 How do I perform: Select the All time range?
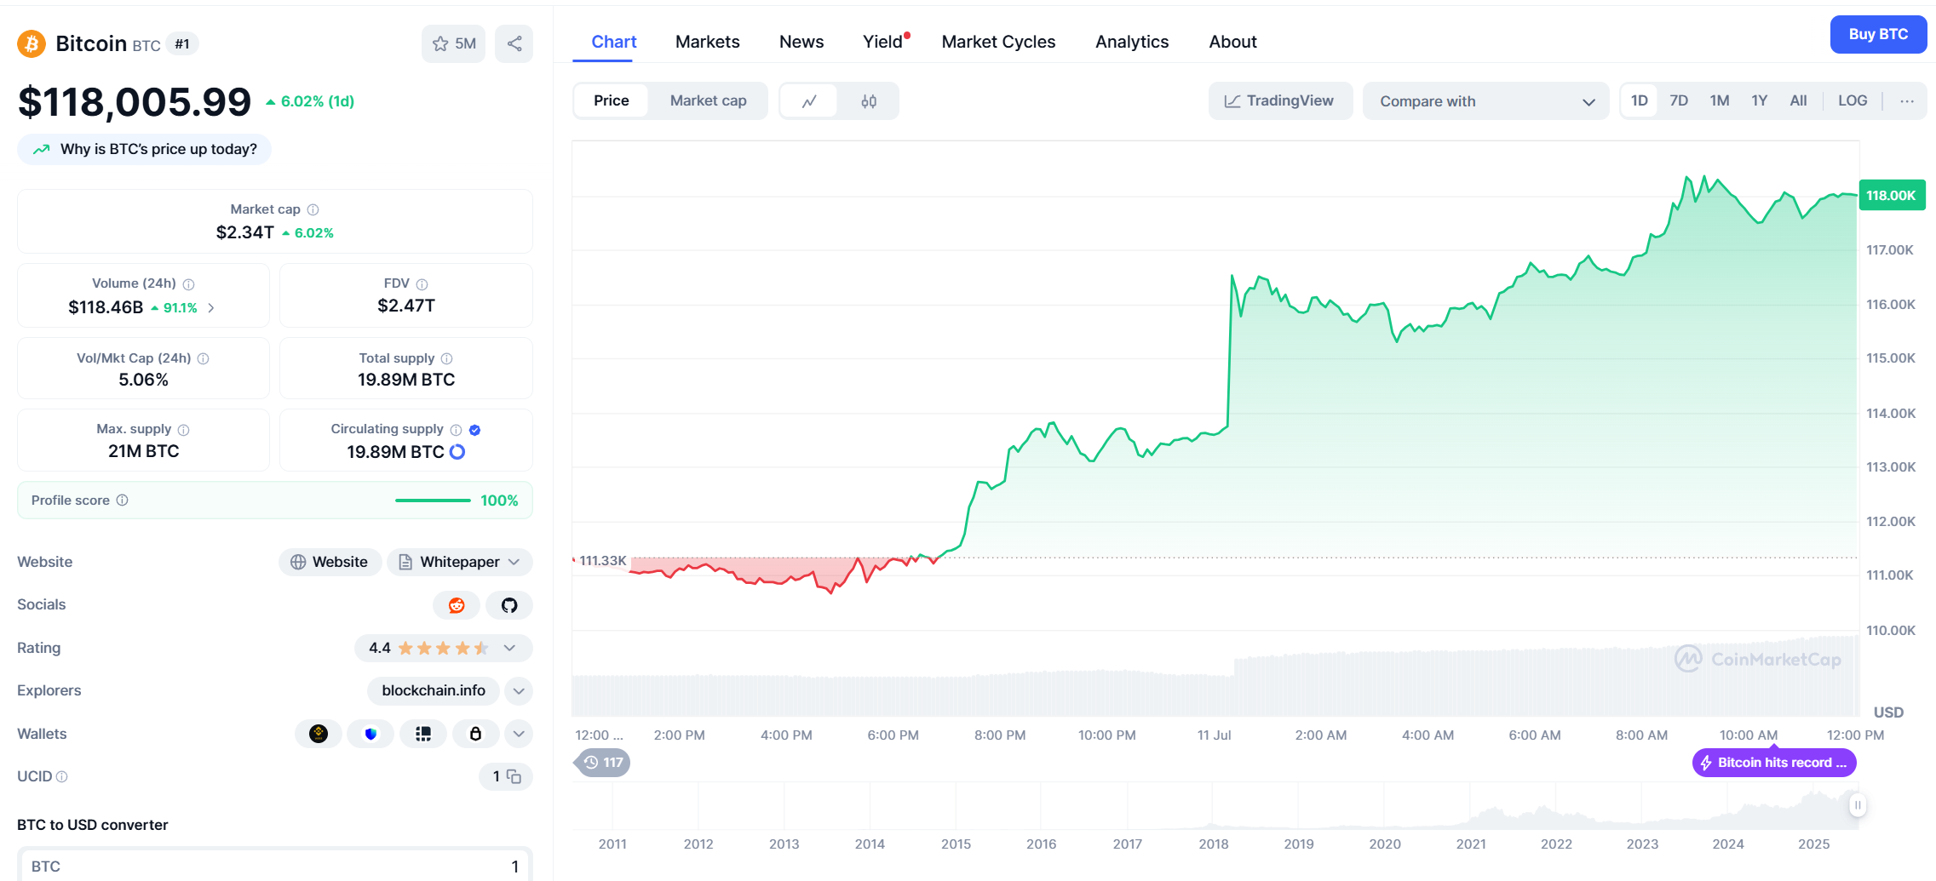1798,100
